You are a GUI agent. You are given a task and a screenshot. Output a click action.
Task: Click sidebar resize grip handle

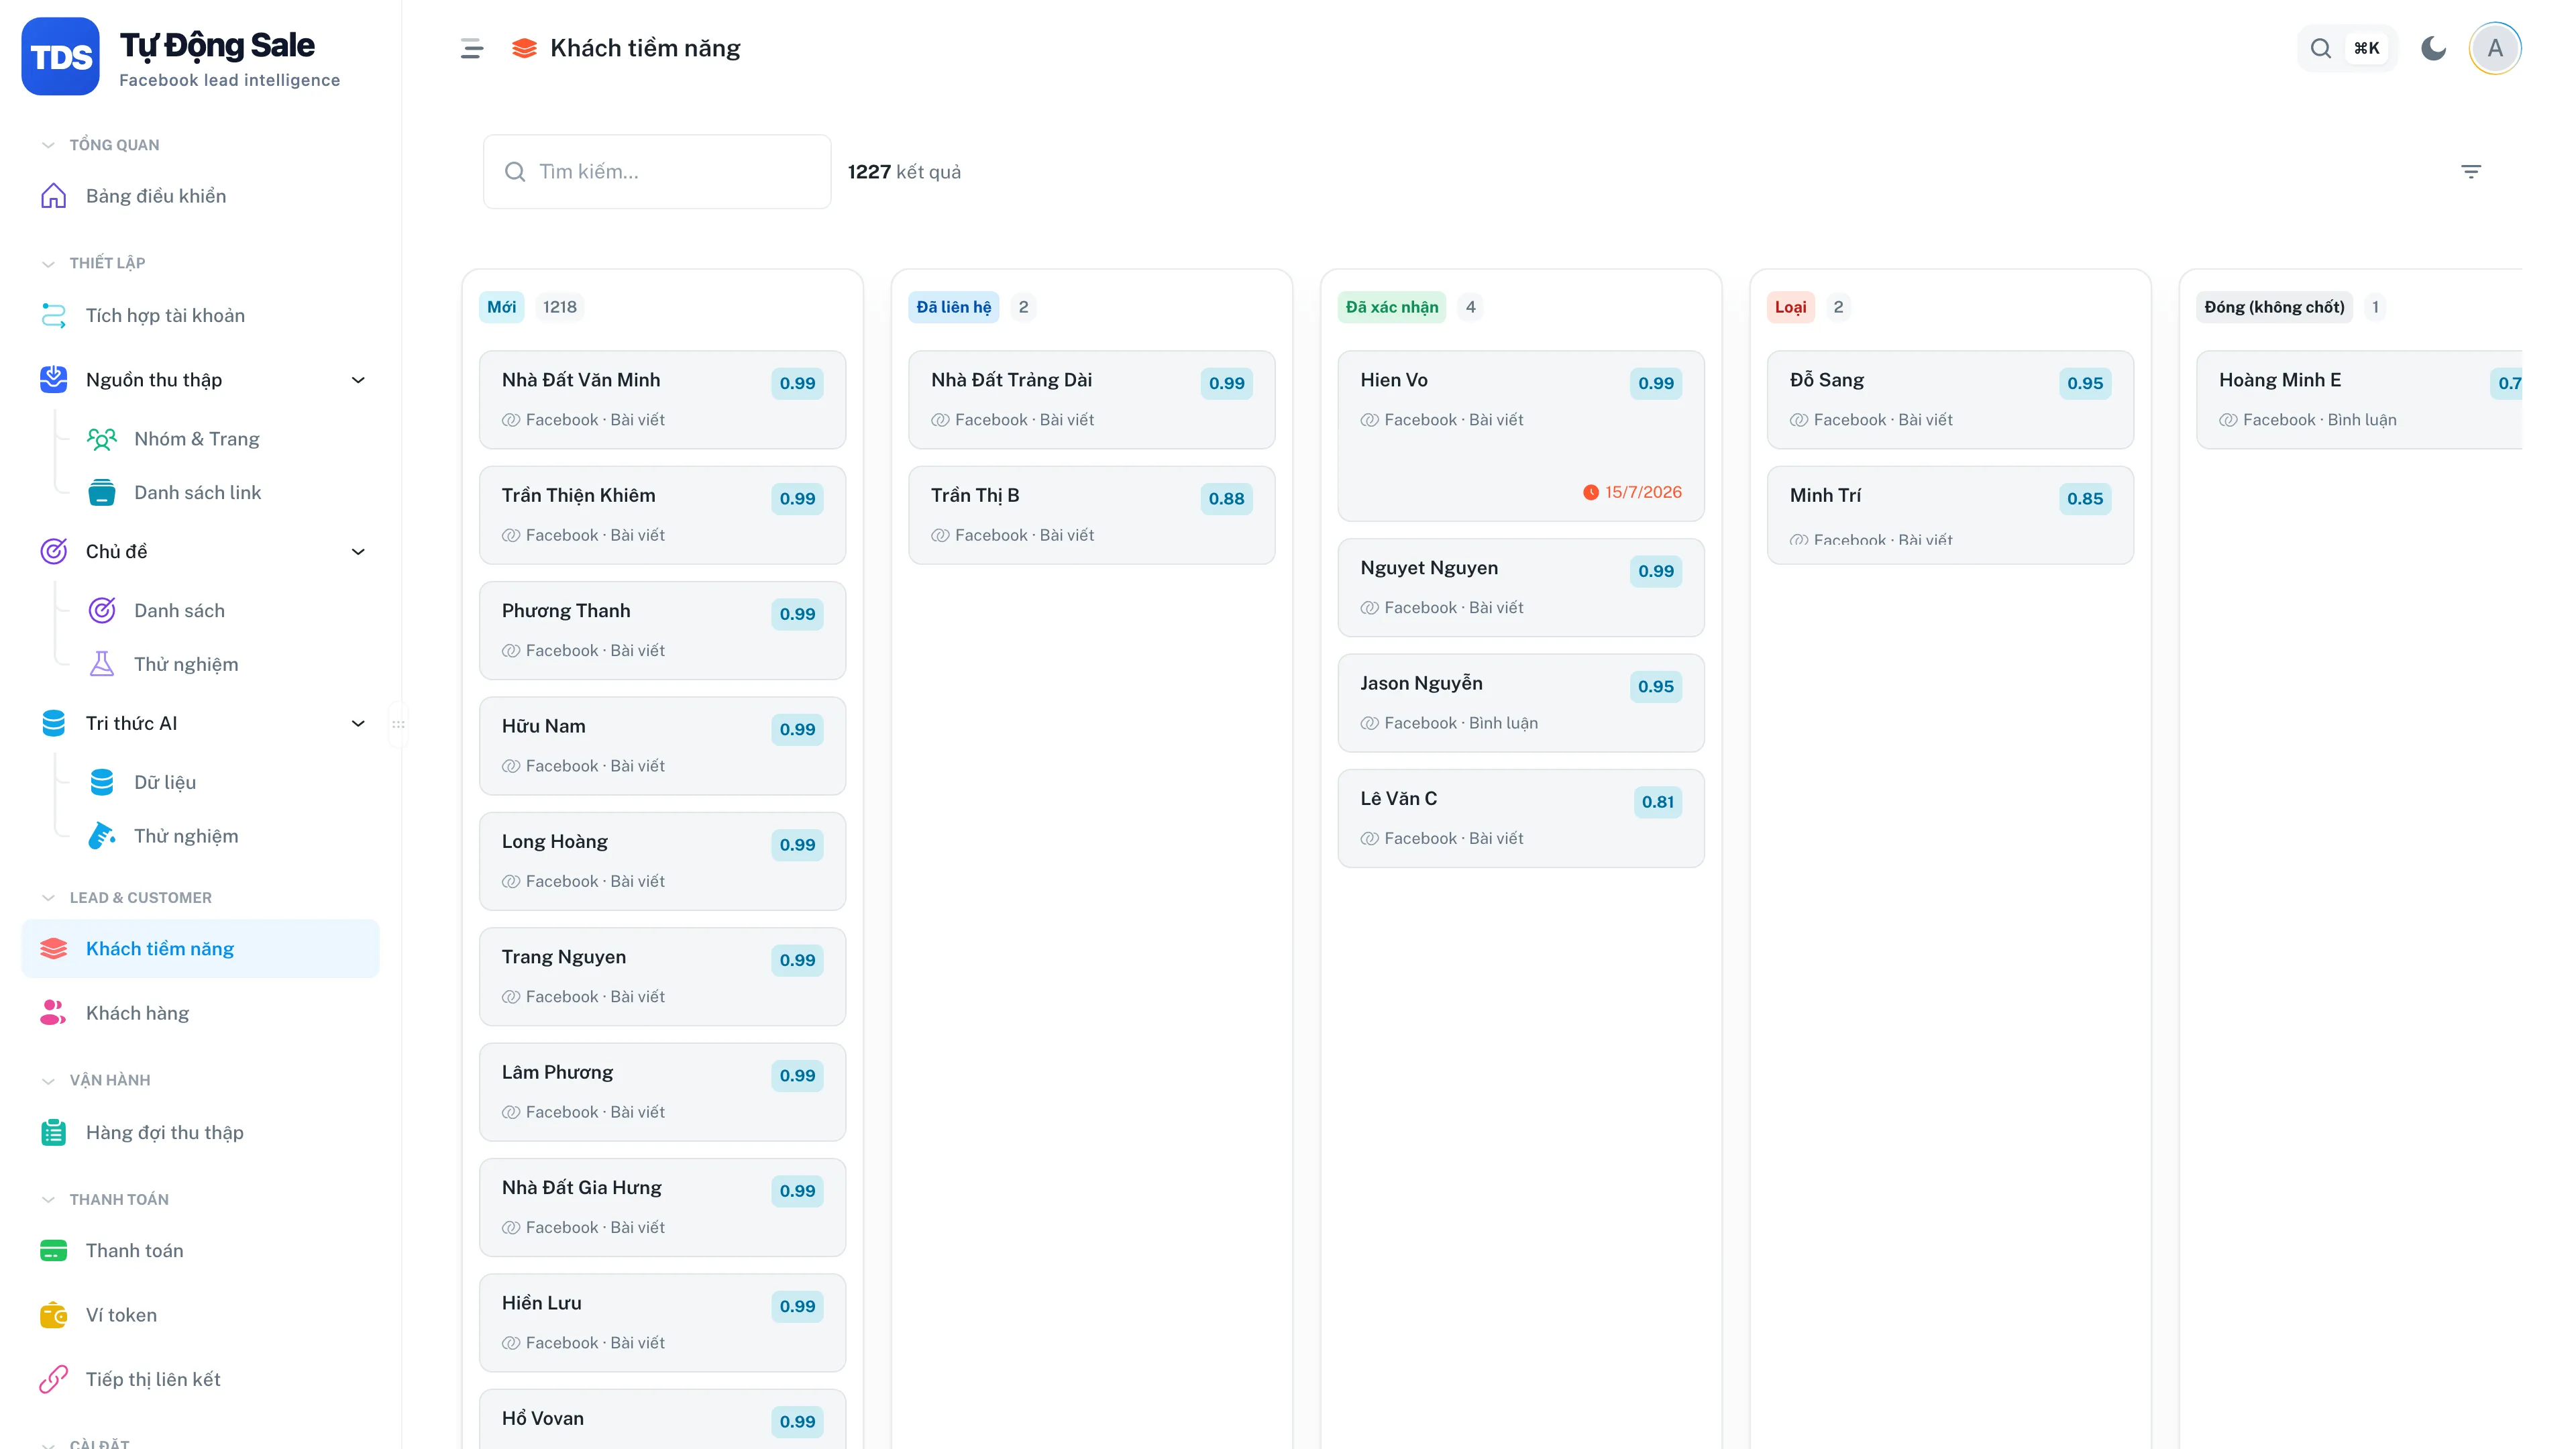pyautogui.click(x=398, y=724)
